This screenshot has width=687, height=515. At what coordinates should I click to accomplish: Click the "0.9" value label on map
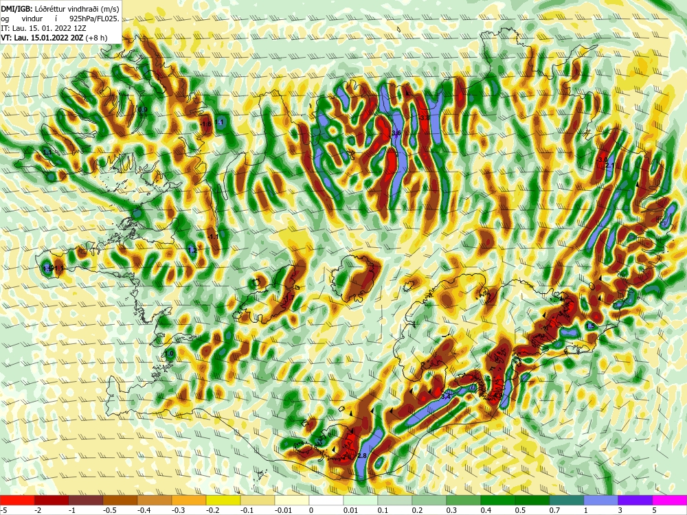coord(143,109)
